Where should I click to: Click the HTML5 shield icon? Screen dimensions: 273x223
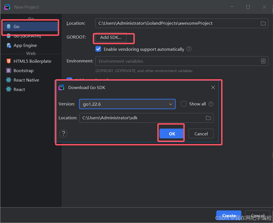pos(9,61)
